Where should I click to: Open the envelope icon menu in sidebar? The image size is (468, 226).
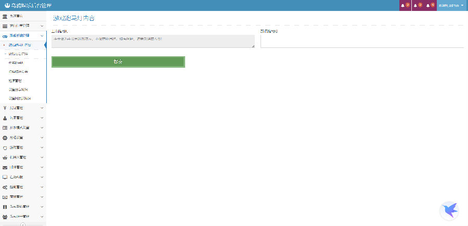point(5,167)
